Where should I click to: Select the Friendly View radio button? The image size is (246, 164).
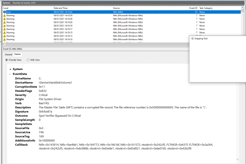7,60
